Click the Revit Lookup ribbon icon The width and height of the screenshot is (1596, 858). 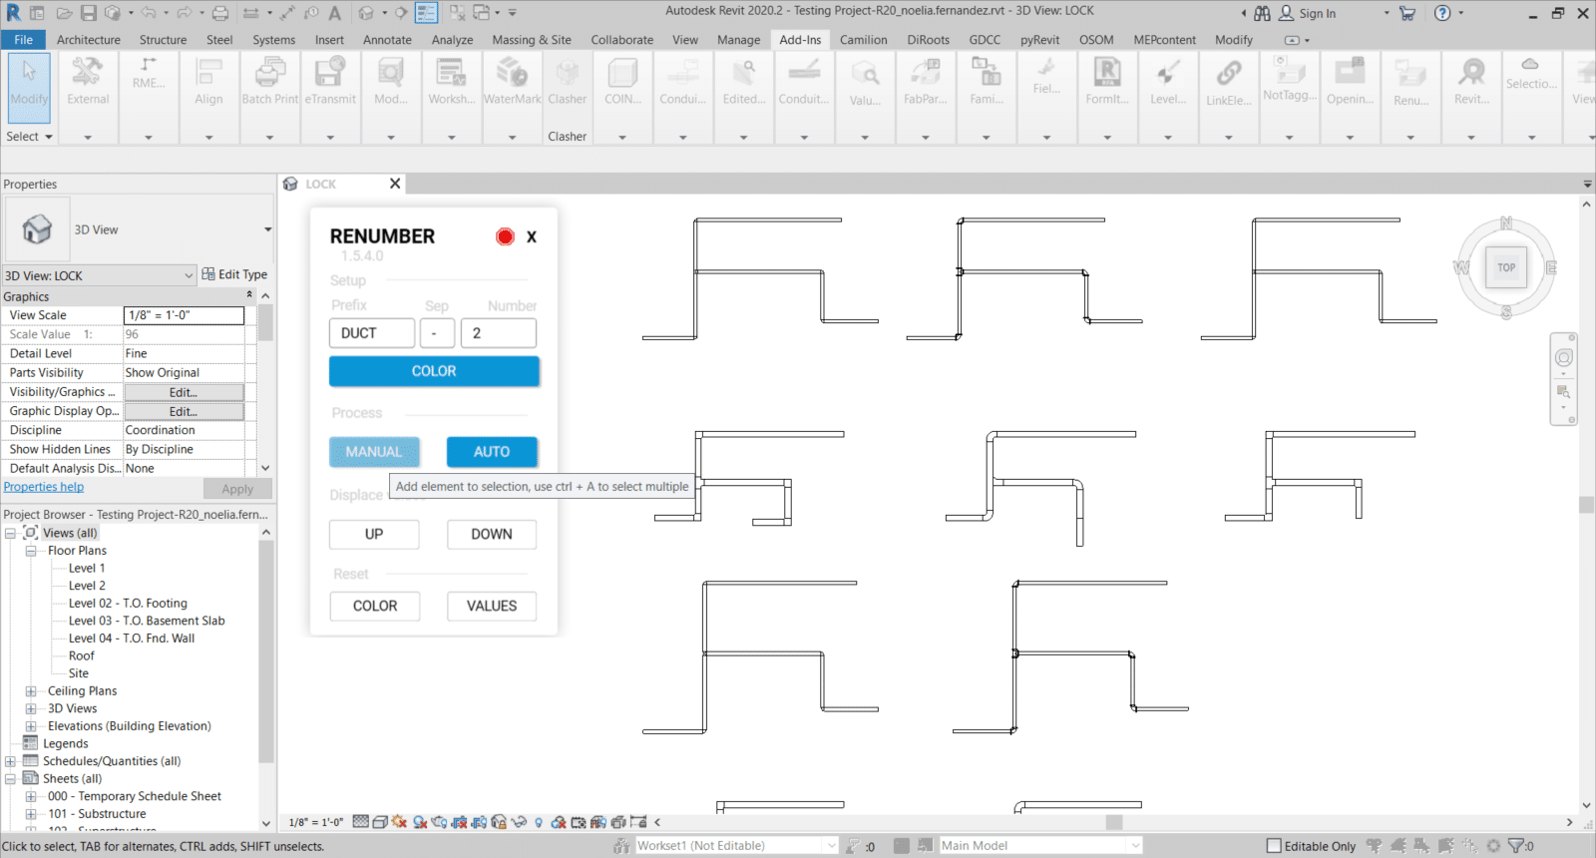coord(1471,82)
